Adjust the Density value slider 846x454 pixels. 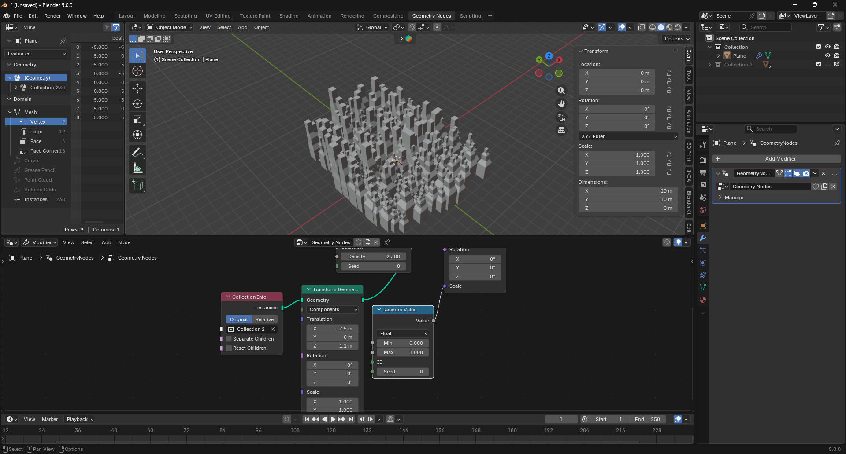coord(374,256)
